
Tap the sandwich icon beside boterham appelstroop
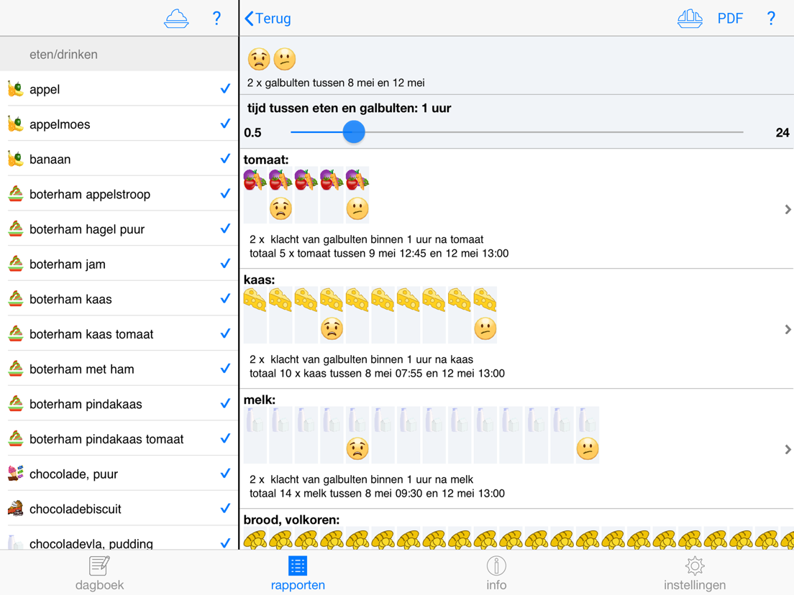tap(16, 194)
